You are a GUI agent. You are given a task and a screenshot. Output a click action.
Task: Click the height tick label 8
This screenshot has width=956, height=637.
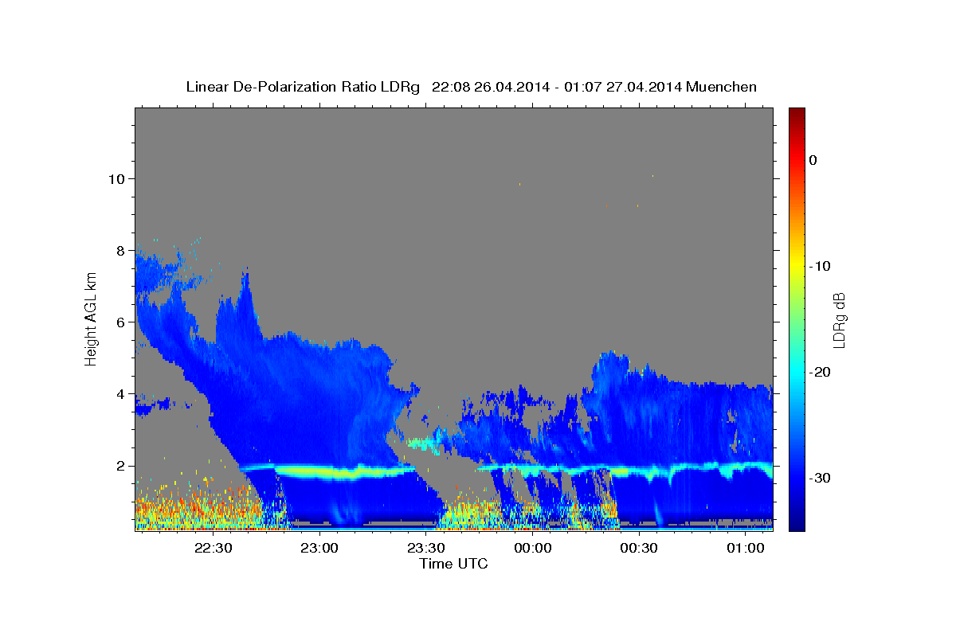click(120, 250)
